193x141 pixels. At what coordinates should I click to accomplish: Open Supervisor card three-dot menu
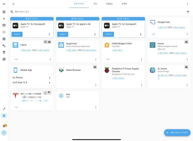96,59
